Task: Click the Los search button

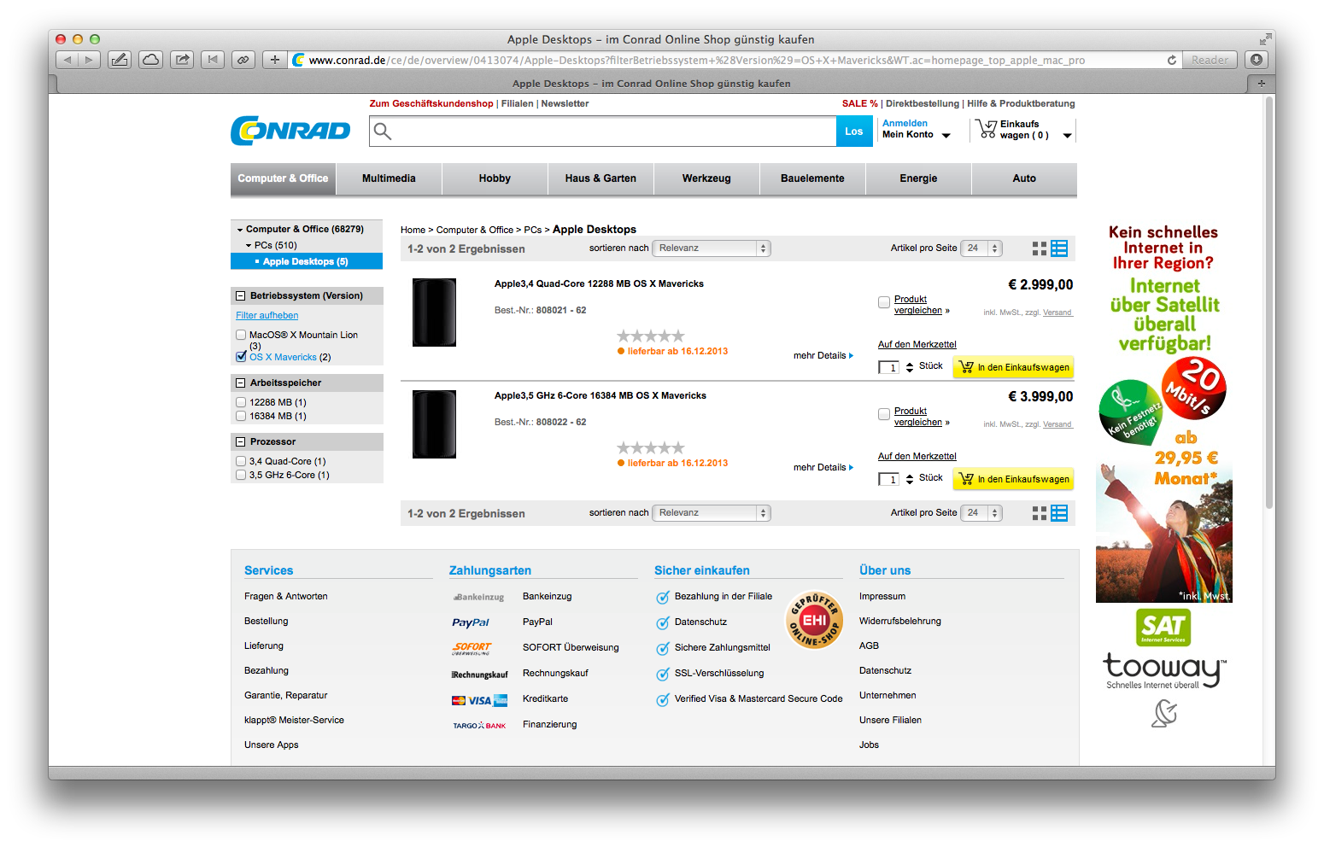Action: point(854,131)
